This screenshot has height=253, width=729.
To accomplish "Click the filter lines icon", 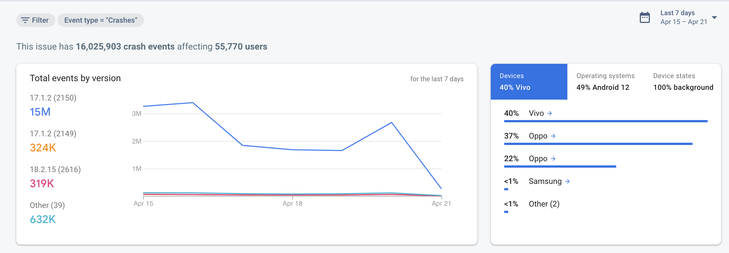I will pyautogui.click(x=25, y=20).
